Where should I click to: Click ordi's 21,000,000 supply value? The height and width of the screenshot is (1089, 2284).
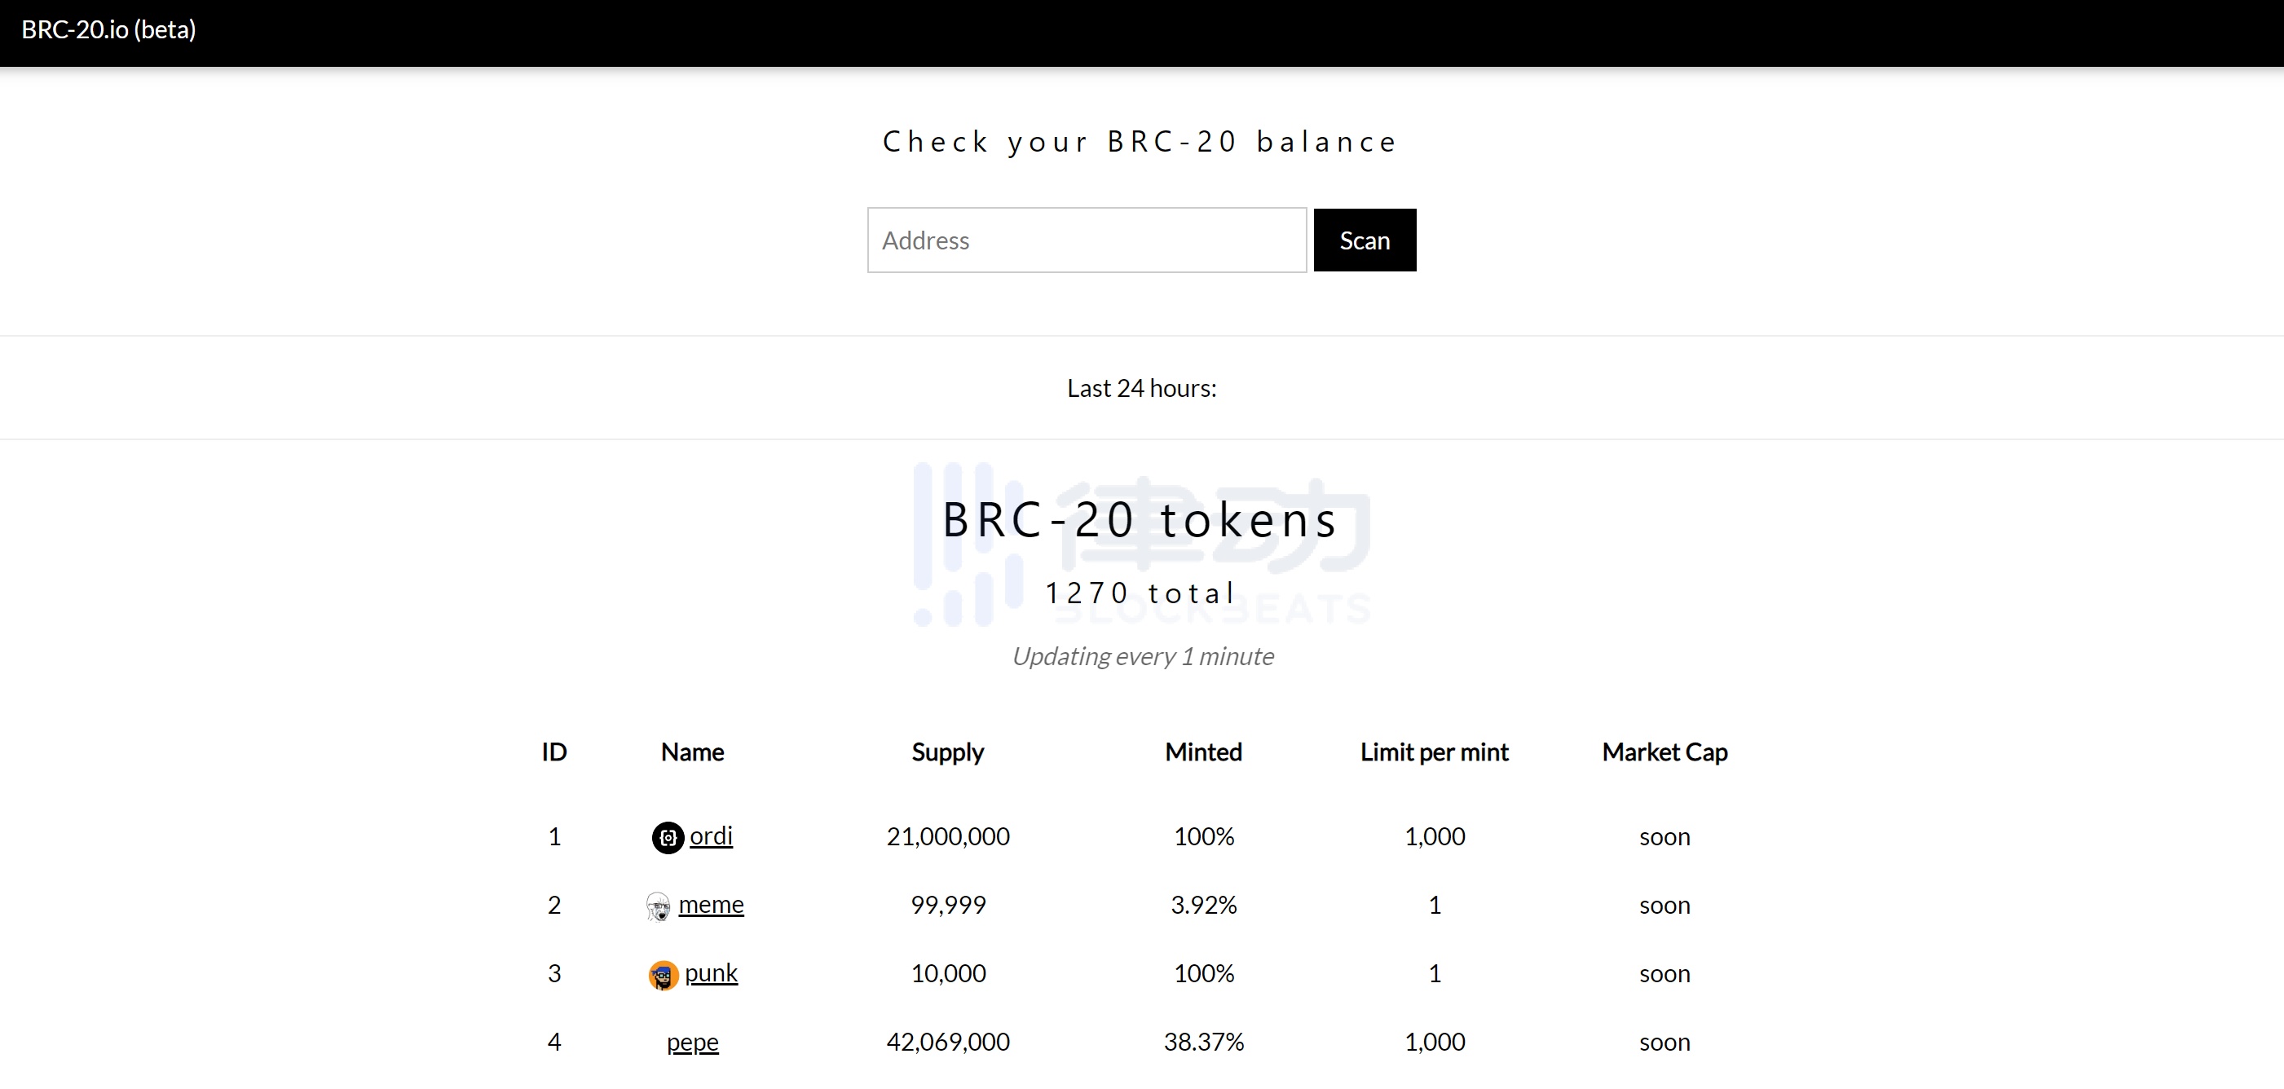[x=948, y=836]
